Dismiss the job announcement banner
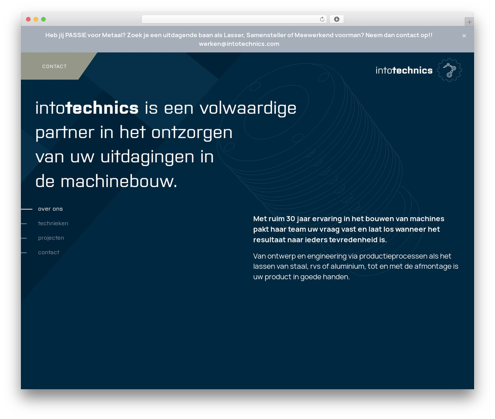This screenshot has width=495, height=419. click(x=464, y=36)
